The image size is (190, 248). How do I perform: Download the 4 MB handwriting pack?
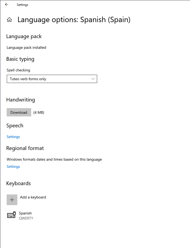19,112
